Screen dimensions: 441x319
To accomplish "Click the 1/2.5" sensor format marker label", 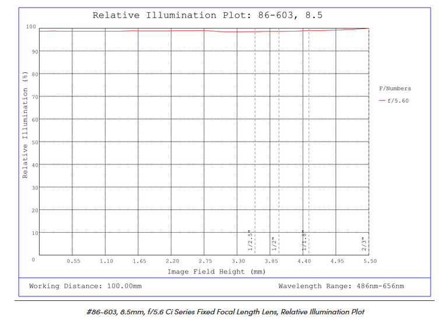I will (x=250, y=239).
